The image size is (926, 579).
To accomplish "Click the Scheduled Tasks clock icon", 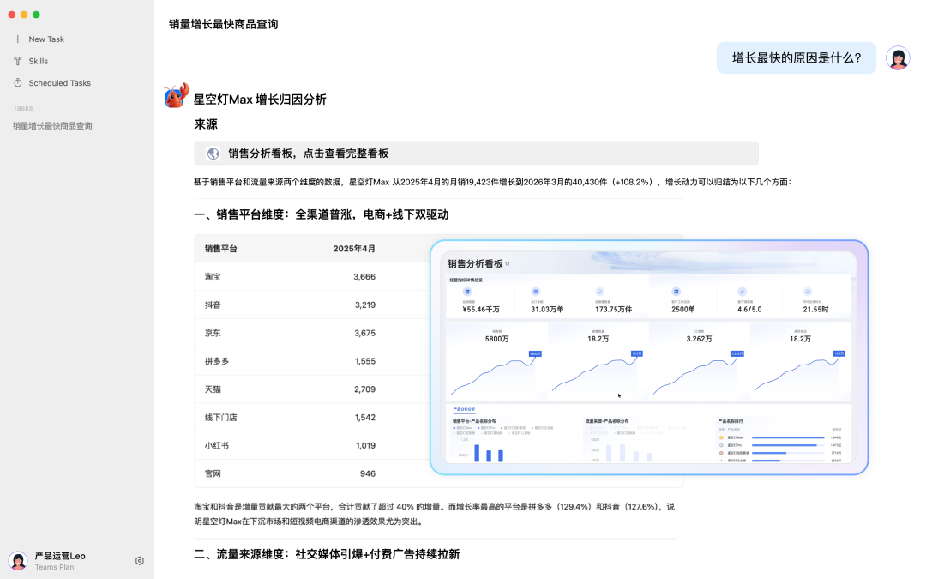I will (19, 82).
